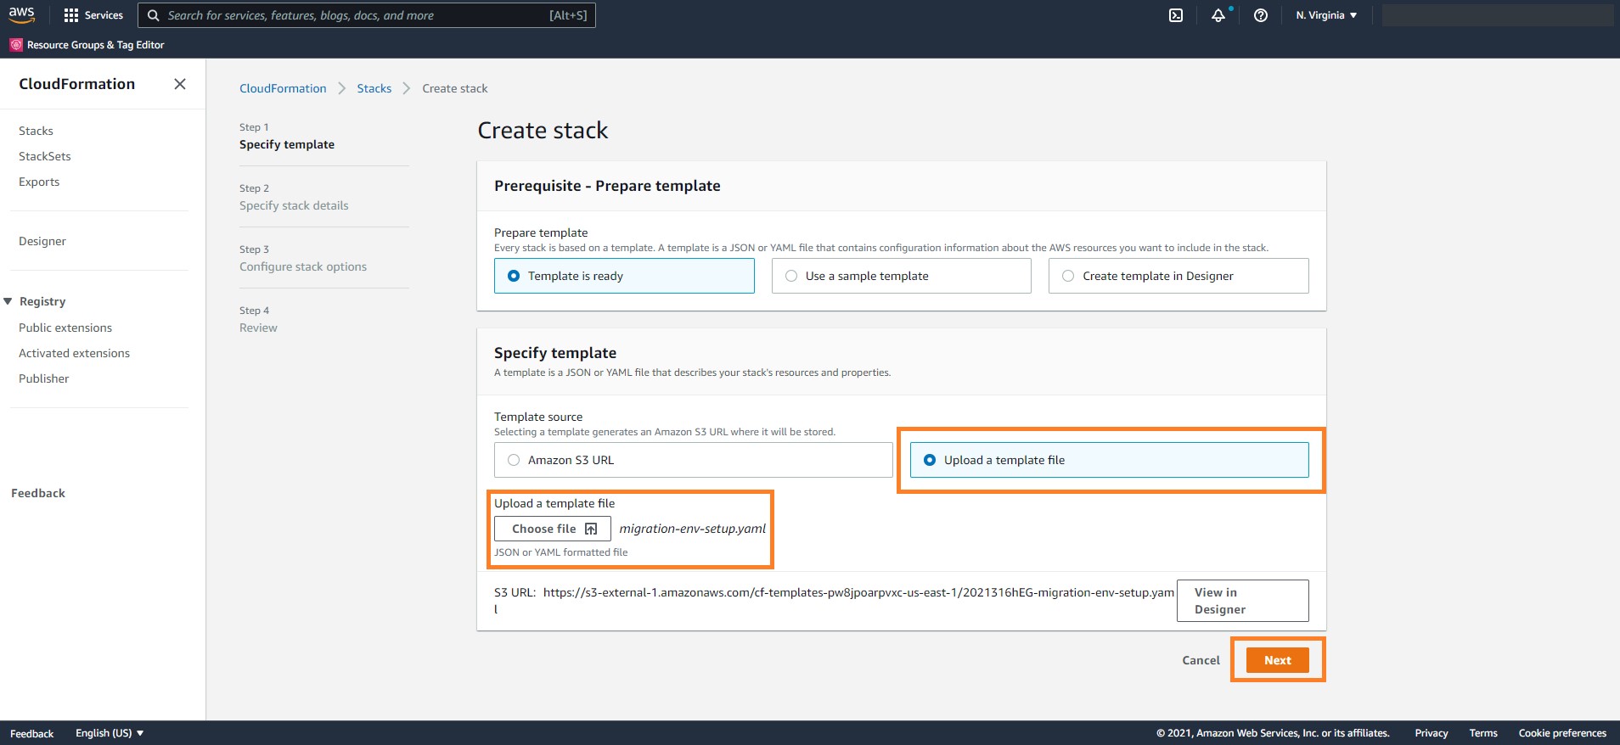Screen dimensions: 1620x745
Task: Click the search magnifier icon
Action: (x=154, y=15)
